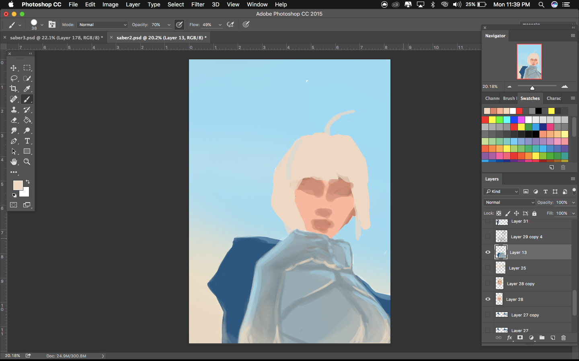Screen dimensions: 579x361
Task: Select the Crop tool
Action: click(14, 89)
